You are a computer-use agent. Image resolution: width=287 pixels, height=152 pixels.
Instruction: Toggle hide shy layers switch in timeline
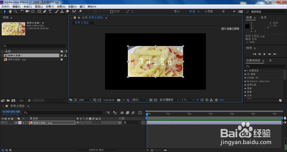pos(122,113)
